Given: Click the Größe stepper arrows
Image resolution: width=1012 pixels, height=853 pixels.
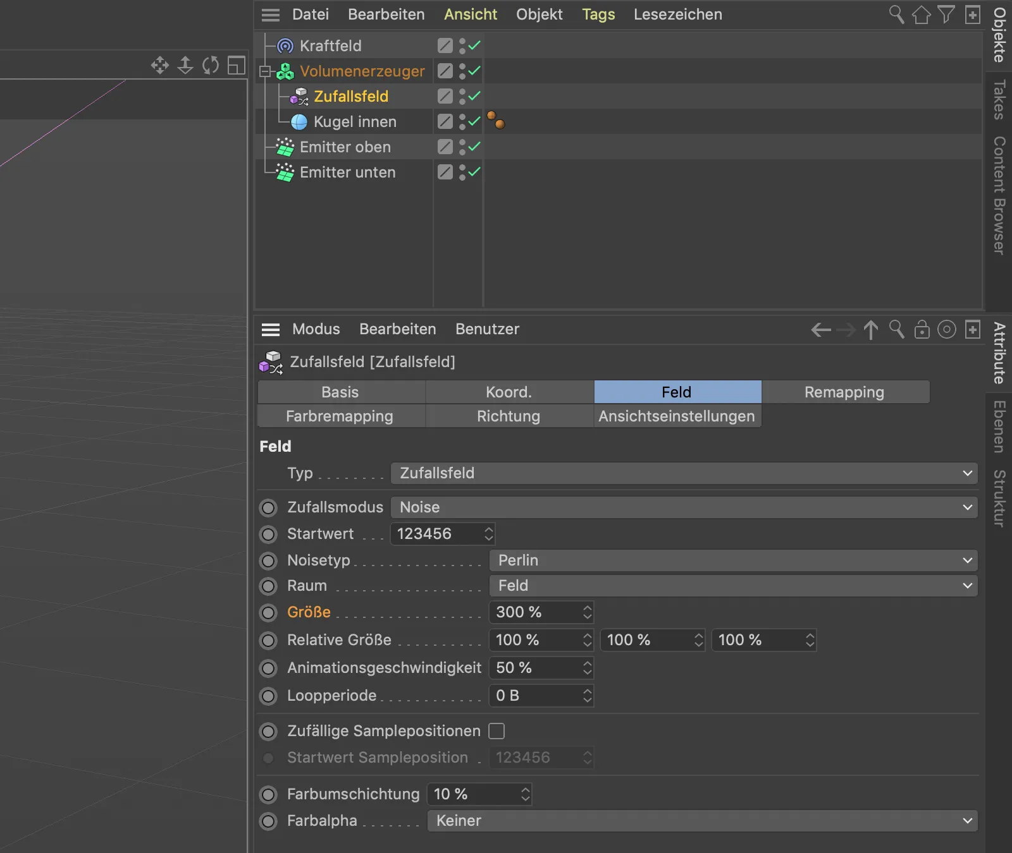Looking at the screenshot, I should 588,612.
